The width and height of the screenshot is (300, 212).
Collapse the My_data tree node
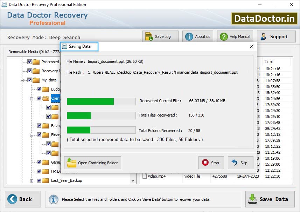(x=22, y=80)
